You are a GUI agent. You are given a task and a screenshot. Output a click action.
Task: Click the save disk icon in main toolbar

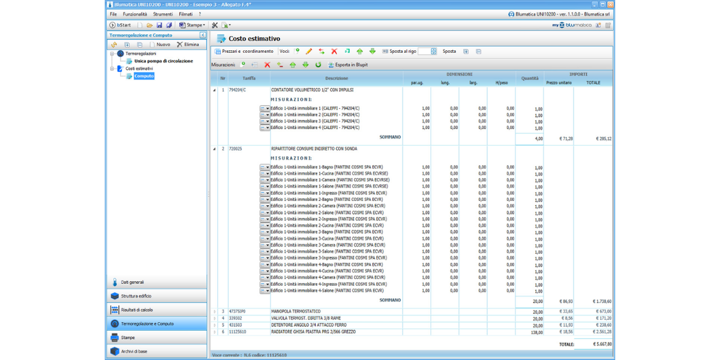(x=160, y=25)
